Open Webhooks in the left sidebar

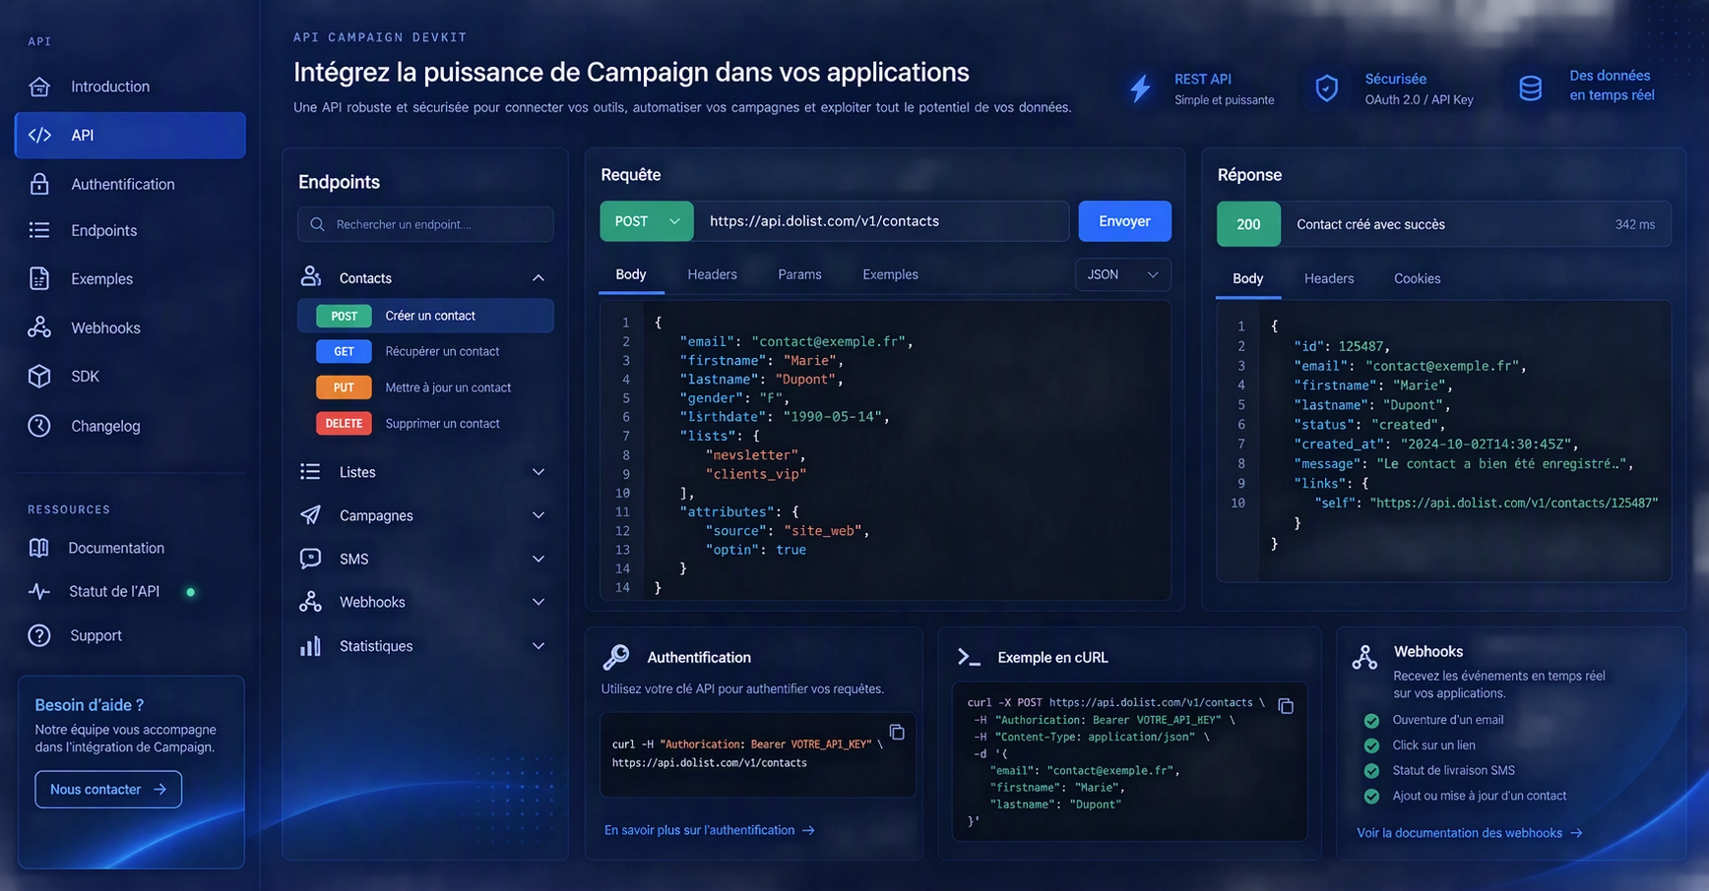105,327
